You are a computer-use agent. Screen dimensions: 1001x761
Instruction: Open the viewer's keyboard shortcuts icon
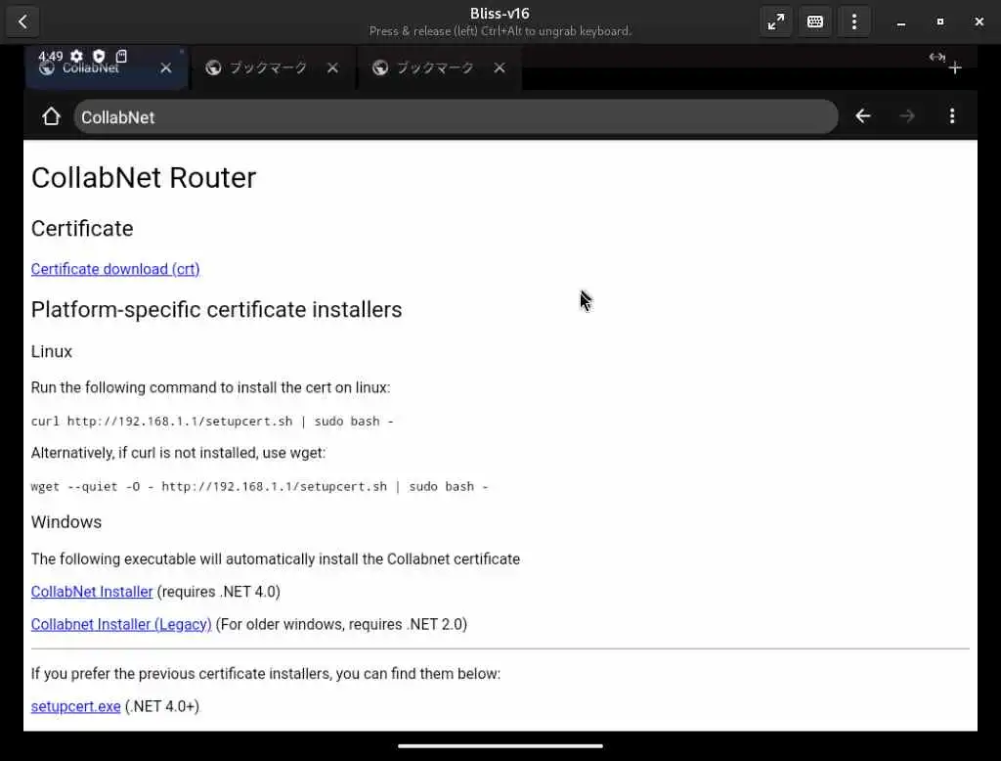[x=814, y=22]
